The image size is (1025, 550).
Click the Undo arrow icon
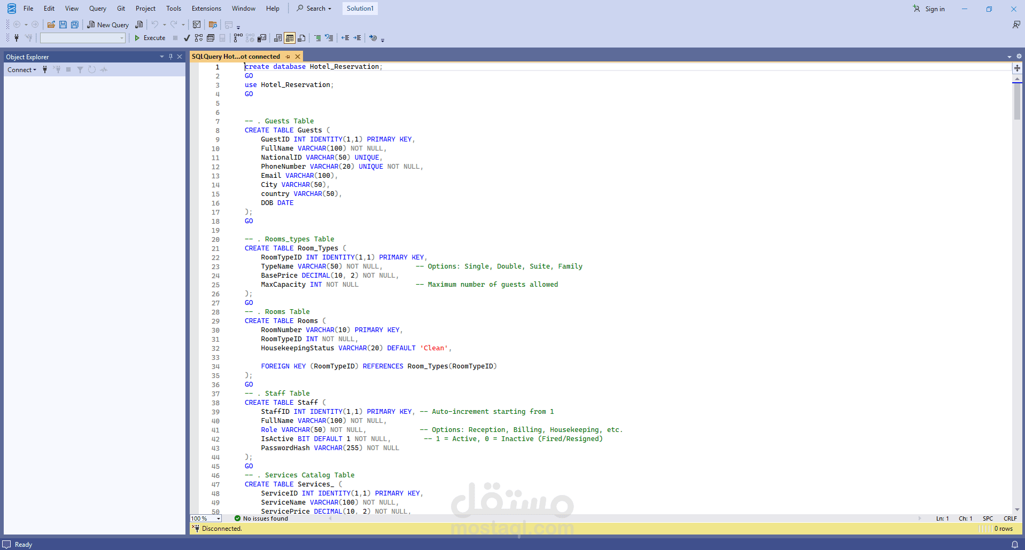pos(155,25)
